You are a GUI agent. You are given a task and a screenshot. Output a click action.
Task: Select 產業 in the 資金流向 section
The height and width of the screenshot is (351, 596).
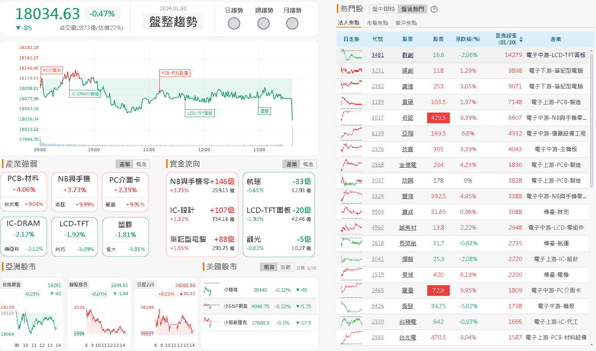pyautogui.click(x=292, y=164)
